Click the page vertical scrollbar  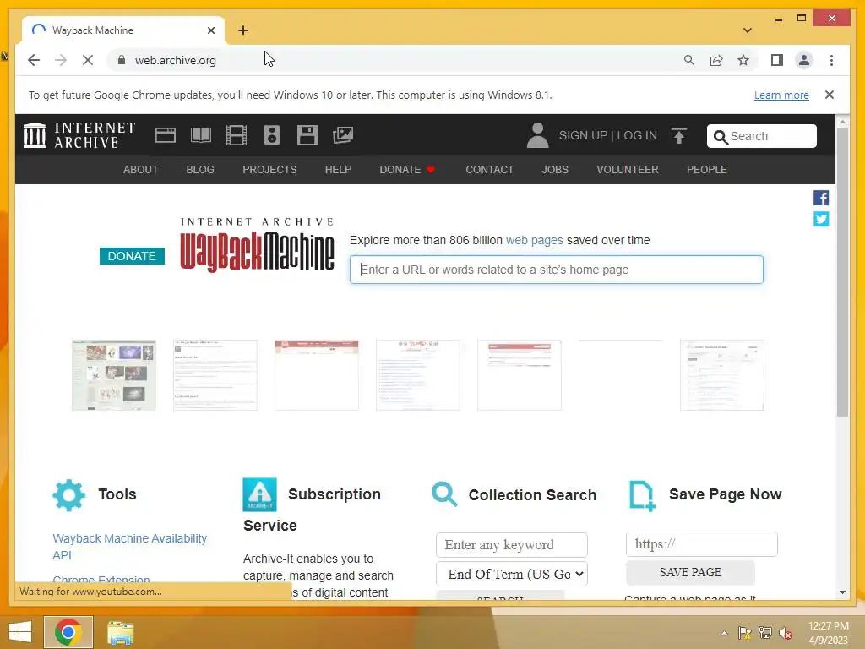tap(842, 273)
